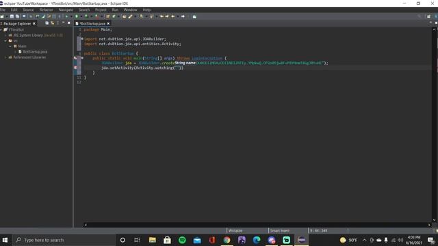Viewport: 438px width, 246px height.
Task: Open the Refactor menu
Action: [x=46, y=10]
